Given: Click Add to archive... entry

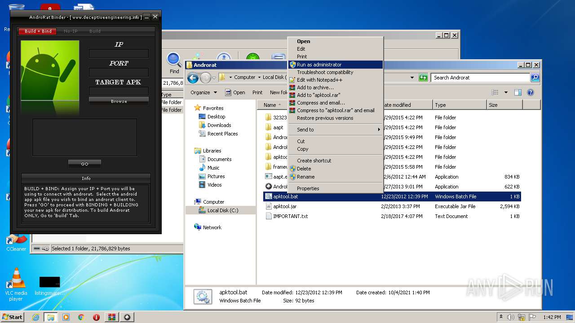Looking at the screenshot, I should click(x=335, y=87).
